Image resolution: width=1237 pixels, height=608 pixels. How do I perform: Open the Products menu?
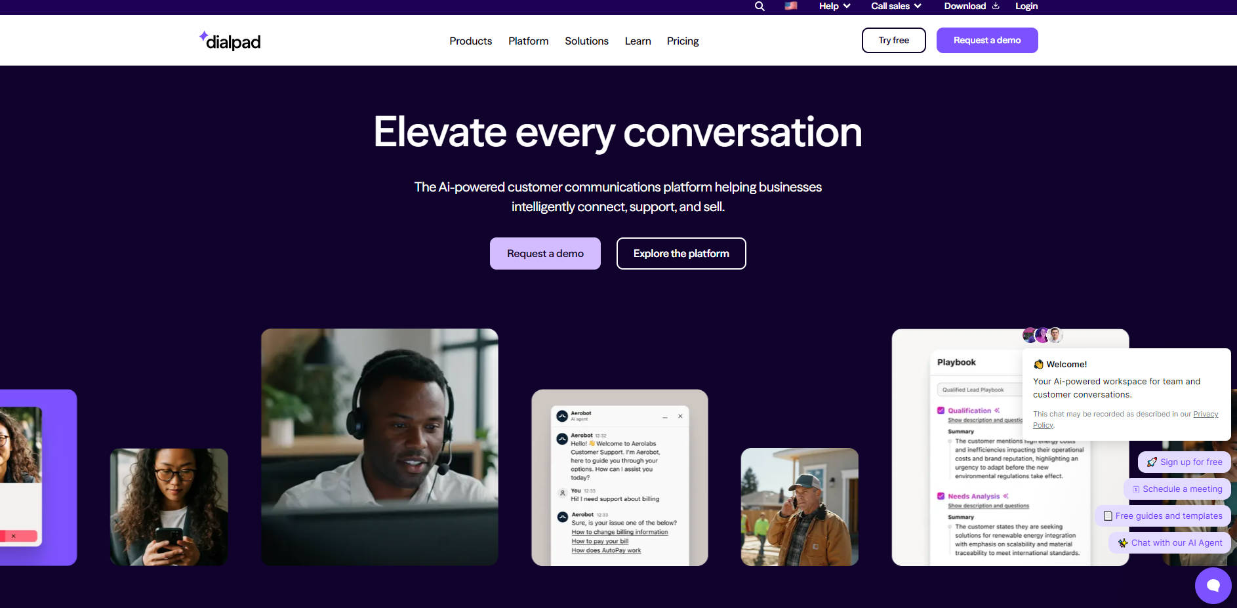tap(470, 41)
